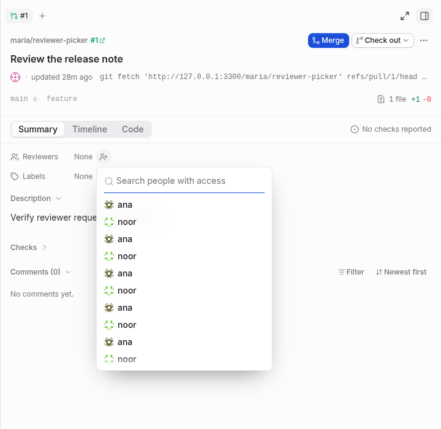The height and width of the screenshot is (429, 441).
Task: Switch to the Code tab
Action: 133,129
